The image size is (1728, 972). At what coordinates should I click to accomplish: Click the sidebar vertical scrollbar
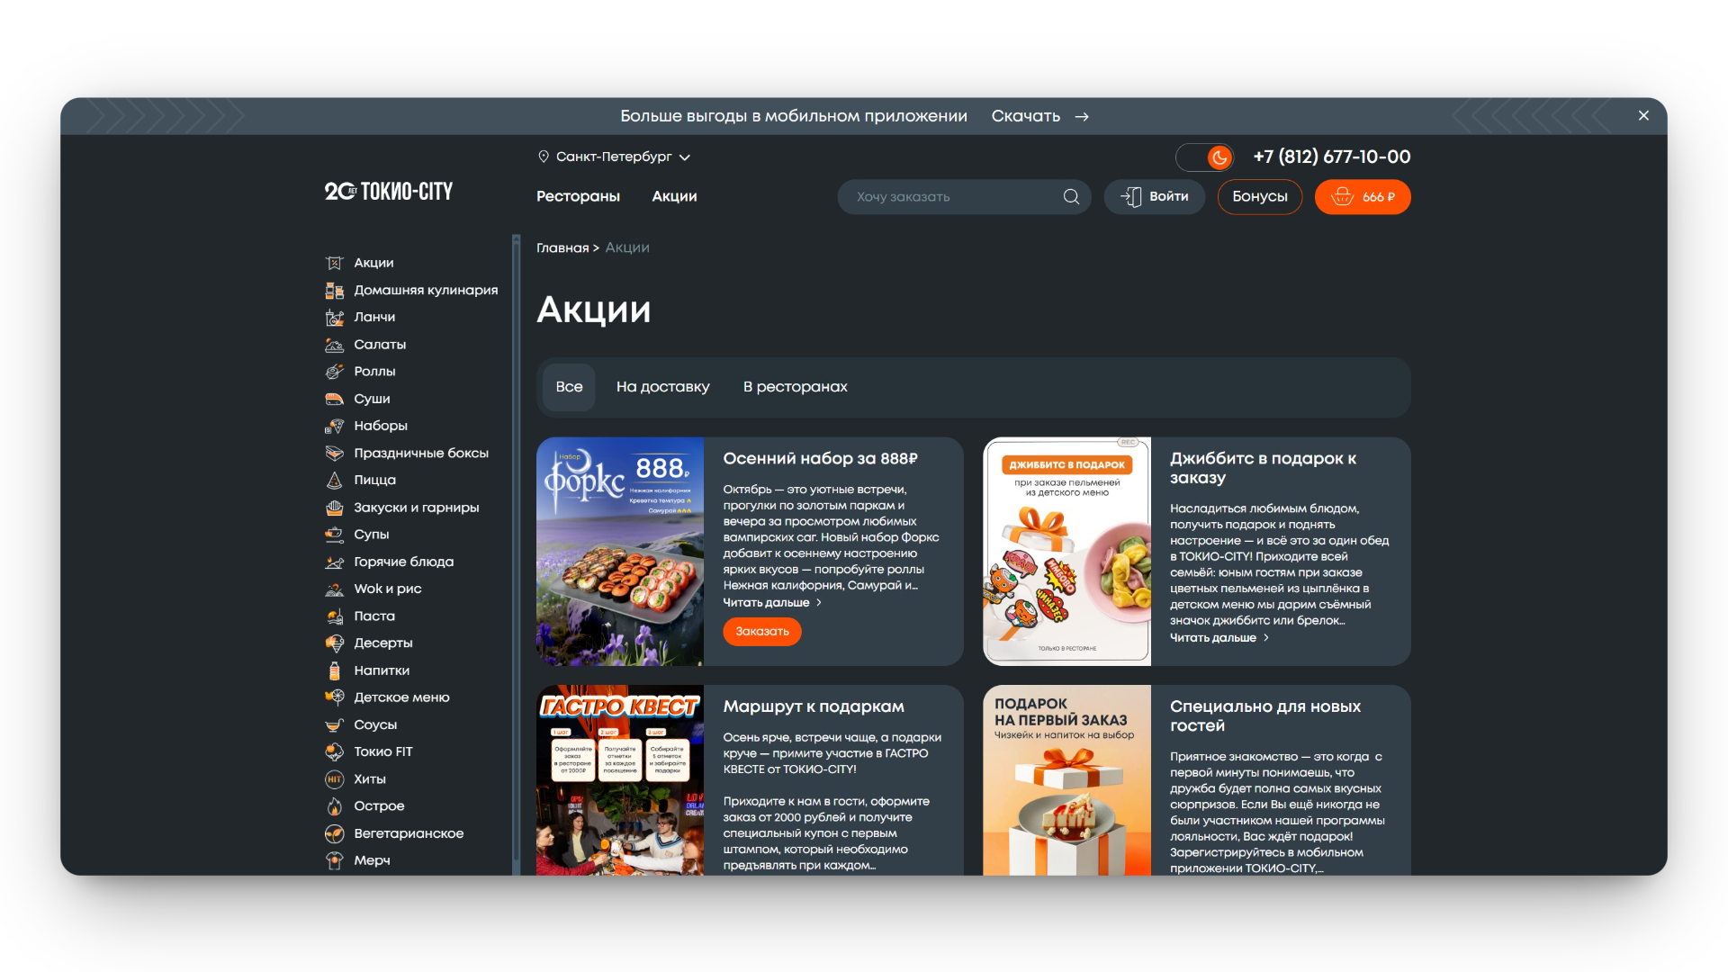516,540
